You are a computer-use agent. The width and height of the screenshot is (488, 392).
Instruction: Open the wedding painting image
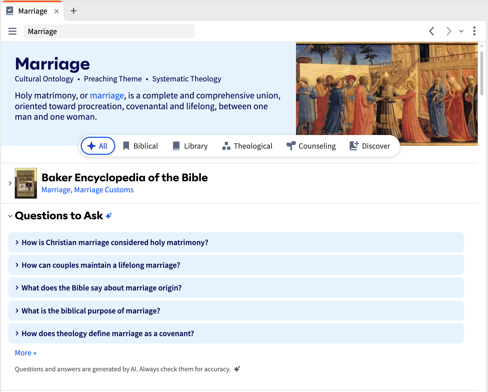[x=387, y=94]
